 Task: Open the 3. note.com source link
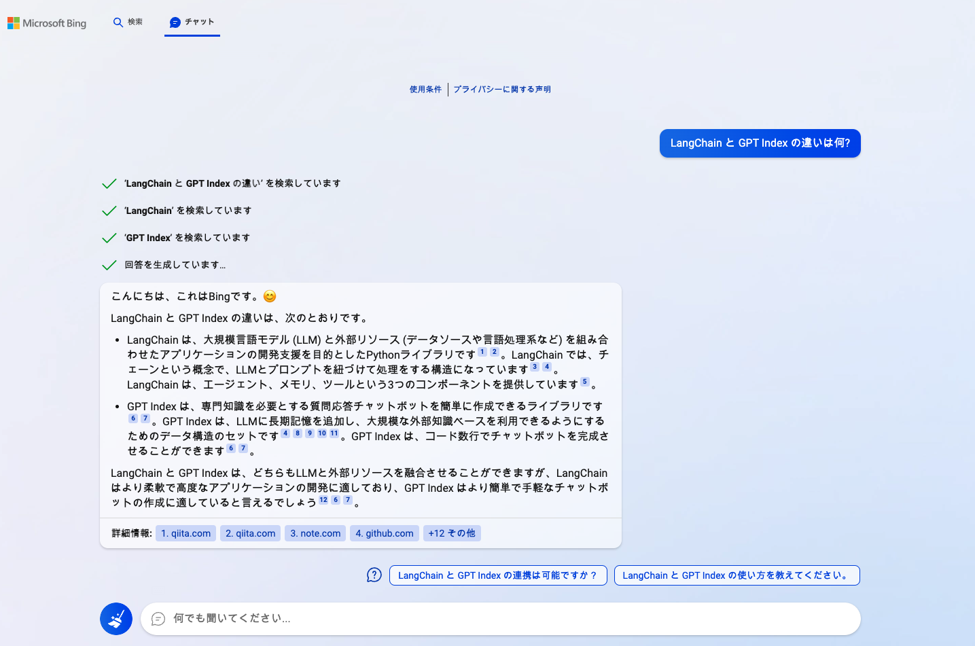point(315,533)
